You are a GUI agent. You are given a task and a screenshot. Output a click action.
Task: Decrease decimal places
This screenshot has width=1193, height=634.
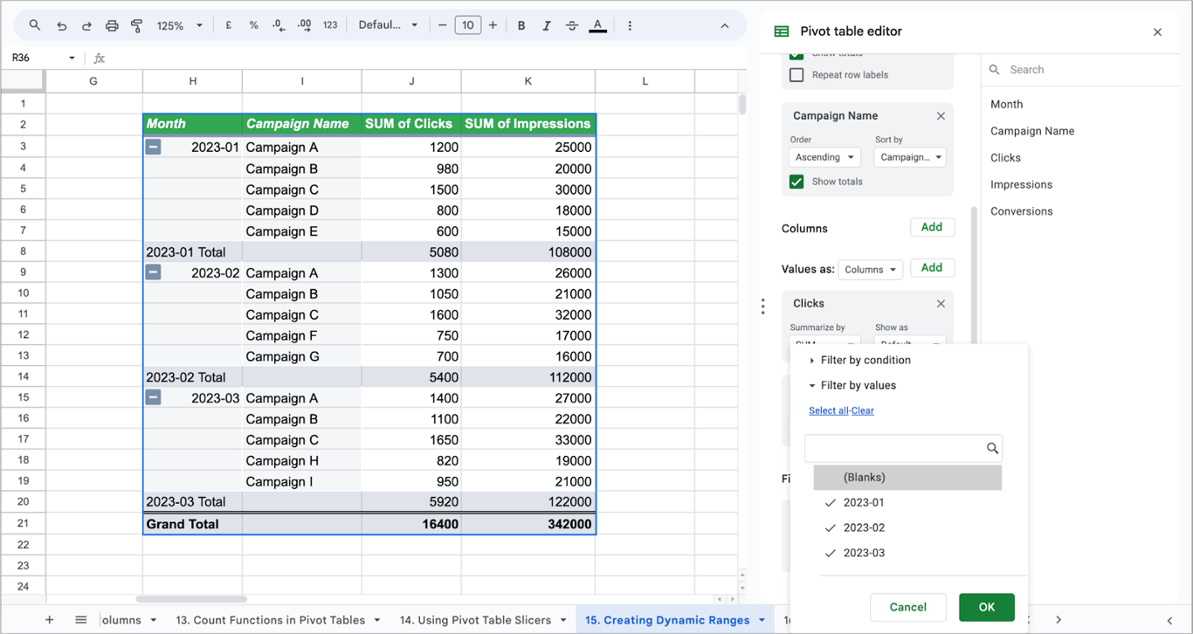(279, 25)
